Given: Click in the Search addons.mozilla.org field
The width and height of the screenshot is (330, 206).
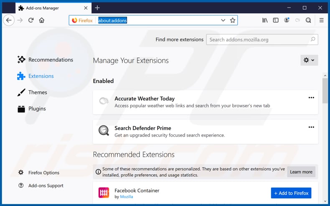Looking at the screenshot, I should click(262, 40).
